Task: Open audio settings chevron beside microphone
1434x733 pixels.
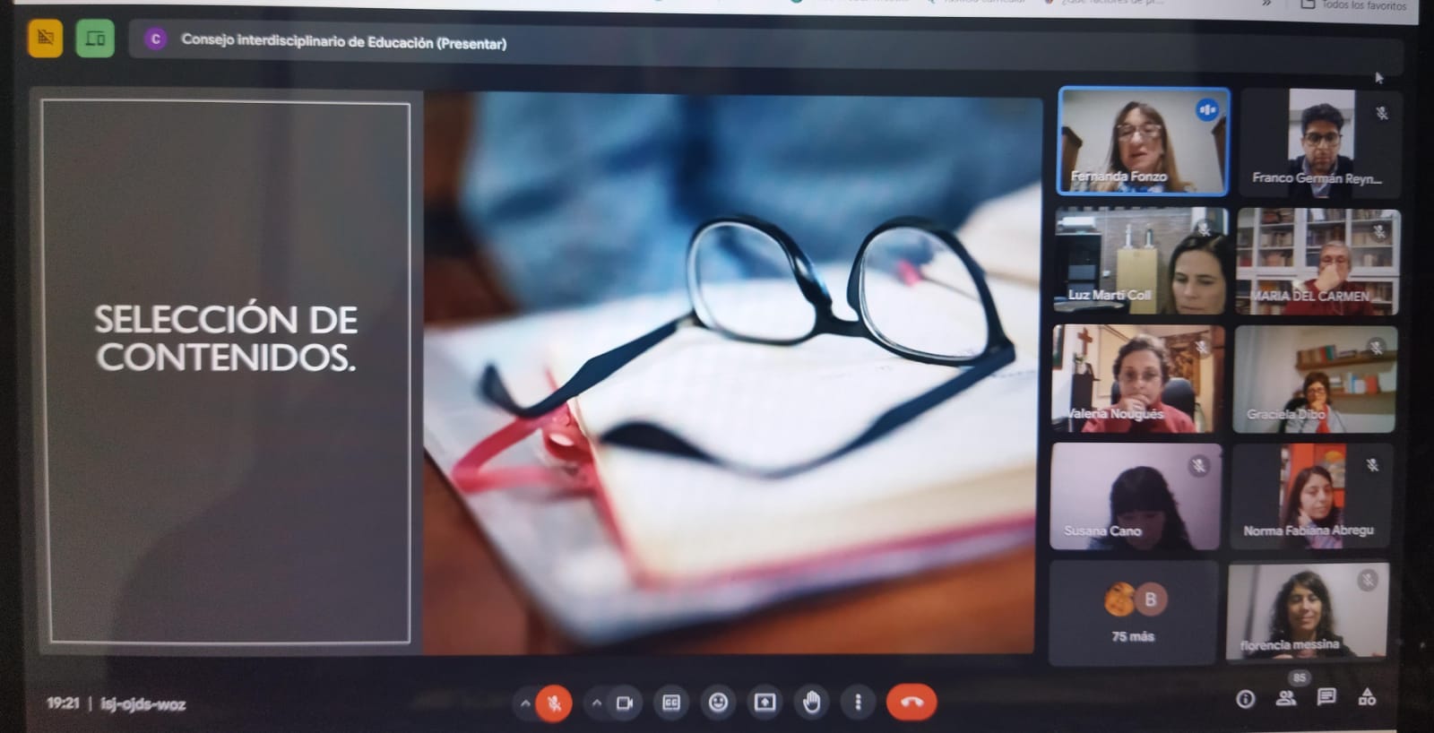Action: coord(525,703)
